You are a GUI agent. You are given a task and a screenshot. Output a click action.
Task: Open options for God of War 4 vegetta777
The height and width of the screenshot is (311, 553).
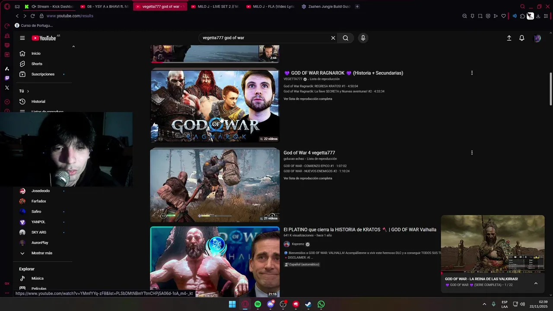[472, 152]
